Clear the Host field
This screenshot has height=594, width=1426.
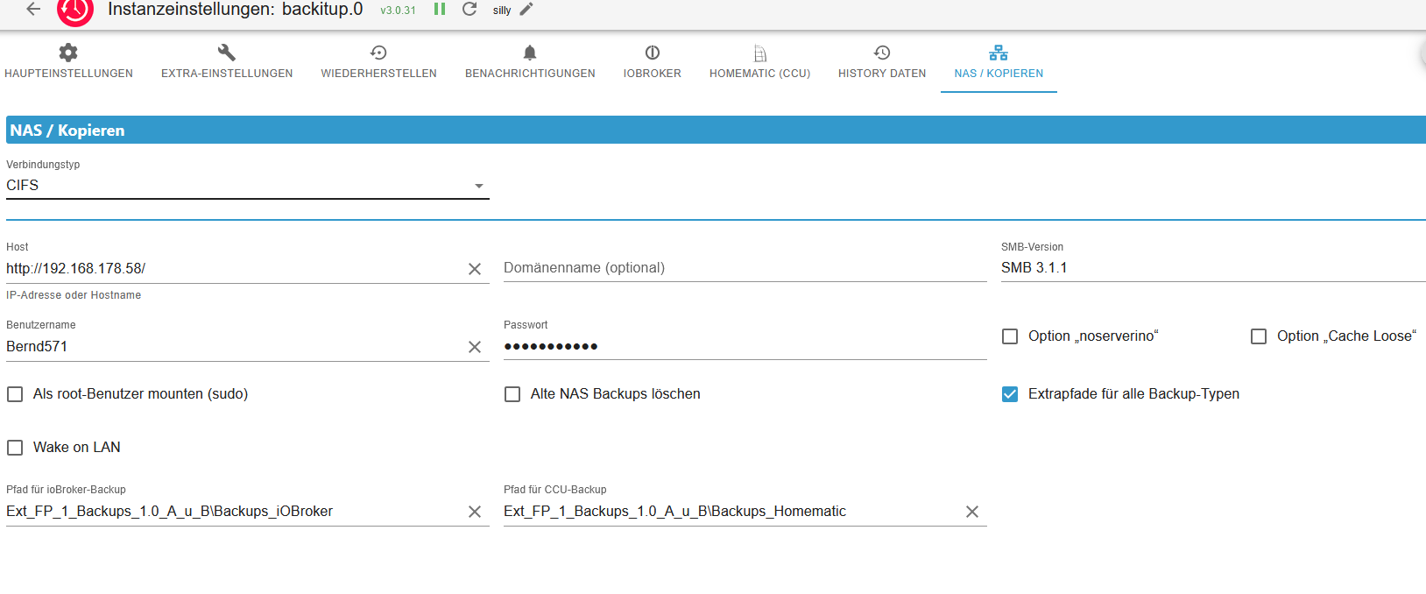475,269
